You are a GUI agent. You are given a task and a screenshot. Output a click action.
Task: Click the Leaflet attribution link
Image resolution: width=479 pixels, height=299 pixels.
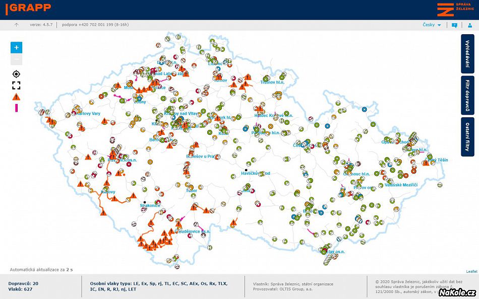tap(471, 271)
